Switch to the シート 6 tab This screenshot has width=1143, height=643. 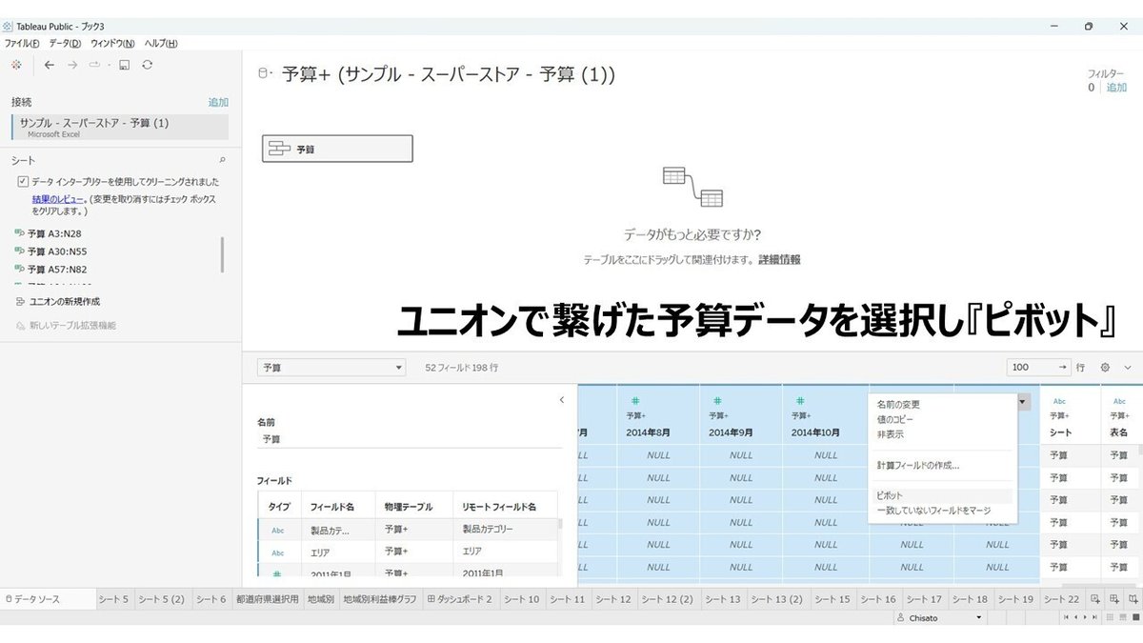(x=211, y=599)
